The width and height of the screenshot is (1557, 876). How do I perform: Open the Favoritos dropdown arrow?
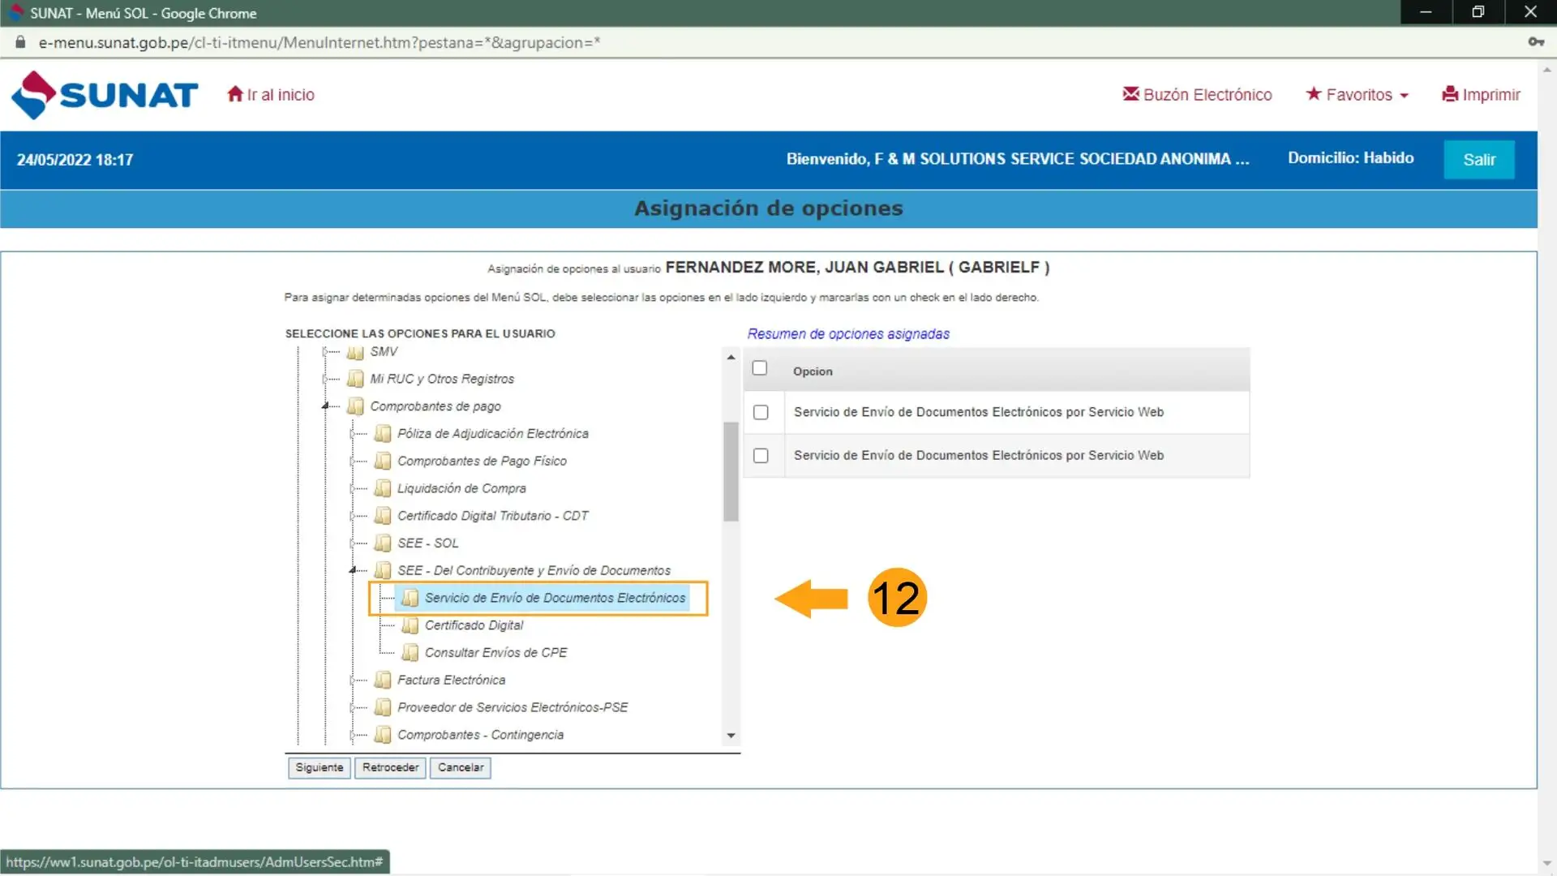click(1405, 96)
